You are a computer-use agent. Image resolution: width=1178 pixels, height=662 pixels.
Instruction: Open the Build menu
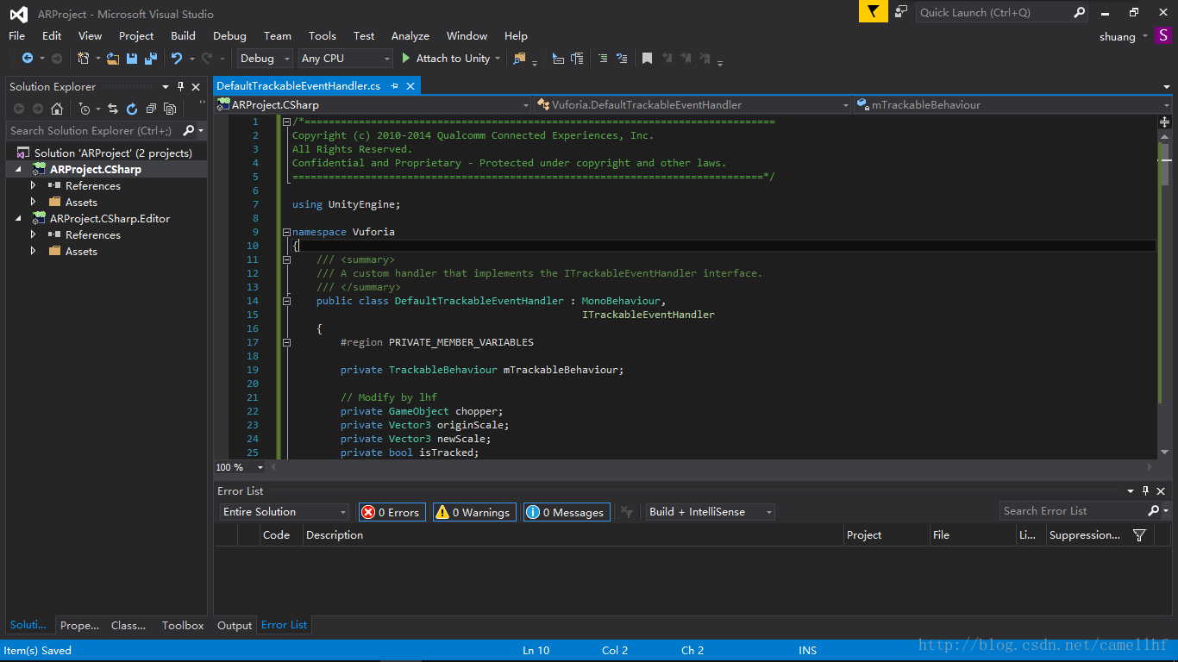[183, 35]
